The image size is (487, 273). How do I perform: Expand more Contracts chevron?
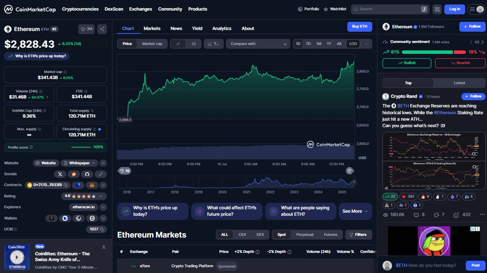pos(103,185)
